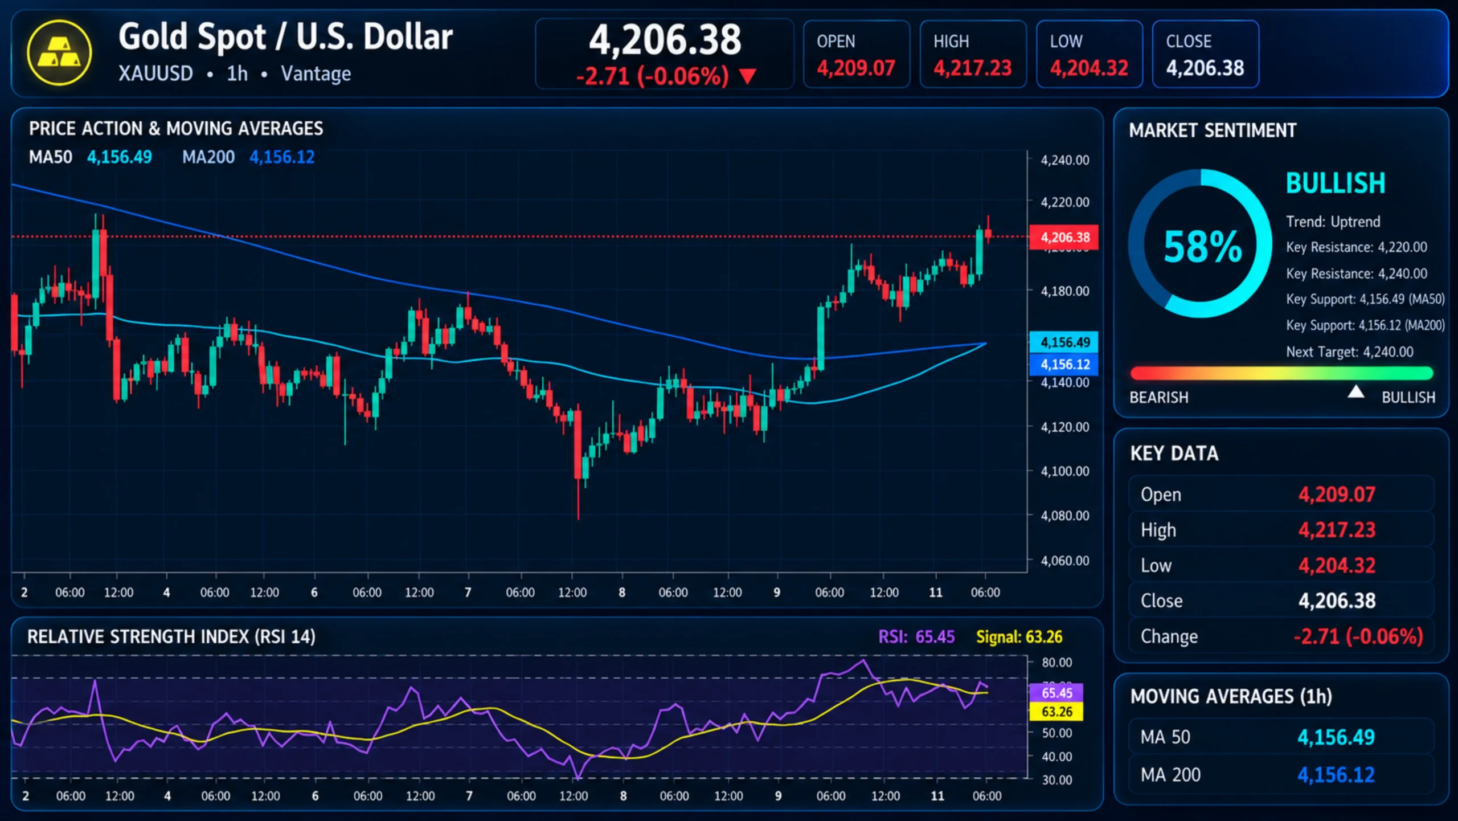The height and width of the screenshot is (821, 1458).
Task: Click the purple 65.45 RSI axis tag
Action: tap(1056, 693)
